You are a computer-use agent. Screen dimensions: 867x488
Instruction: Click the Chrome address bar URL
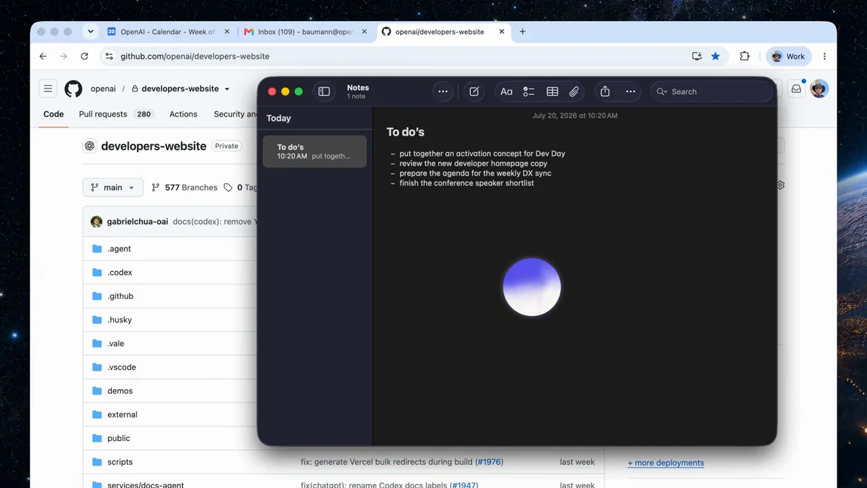(195, 56)
